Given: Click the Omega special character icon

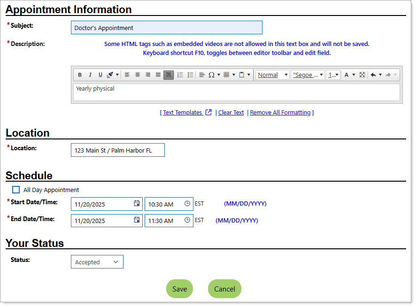Looking at the screenshot, I should point(211,75).
